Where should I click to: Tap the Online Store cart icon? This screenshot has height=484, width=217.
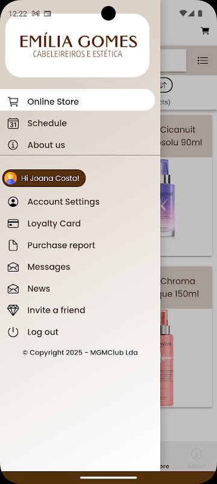(13, 102)
